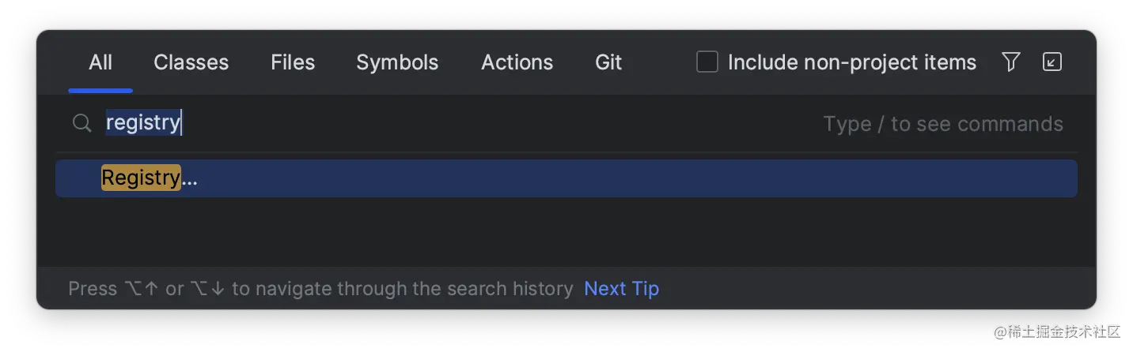Select the All tab
The height and width of the screenshot is (352, 1133).
pyautogui.click(x=100, y=62)
